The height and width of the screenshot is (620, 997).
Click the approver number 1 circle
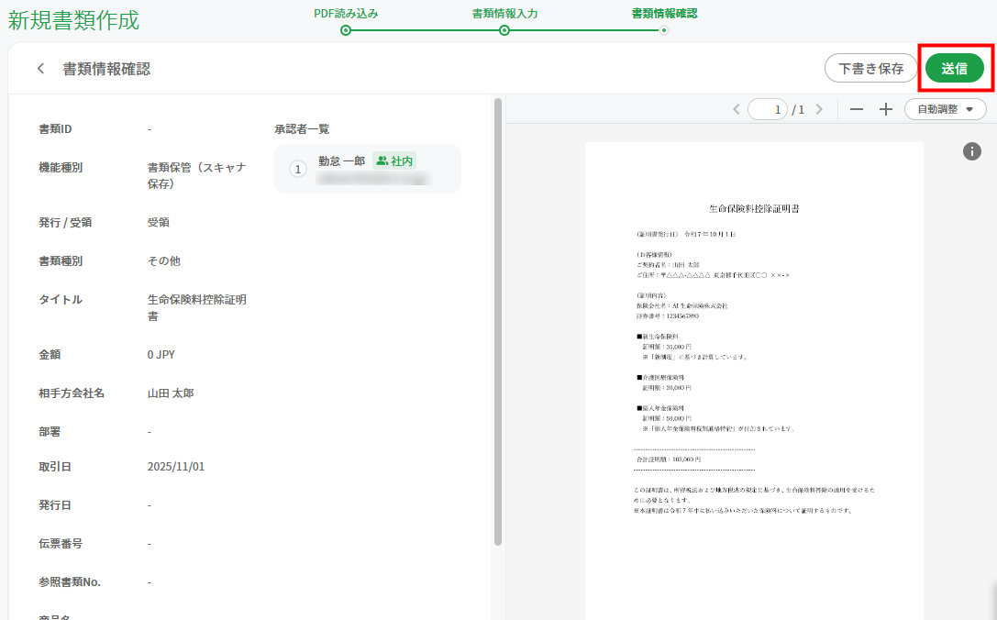click(x=297, y=169)
